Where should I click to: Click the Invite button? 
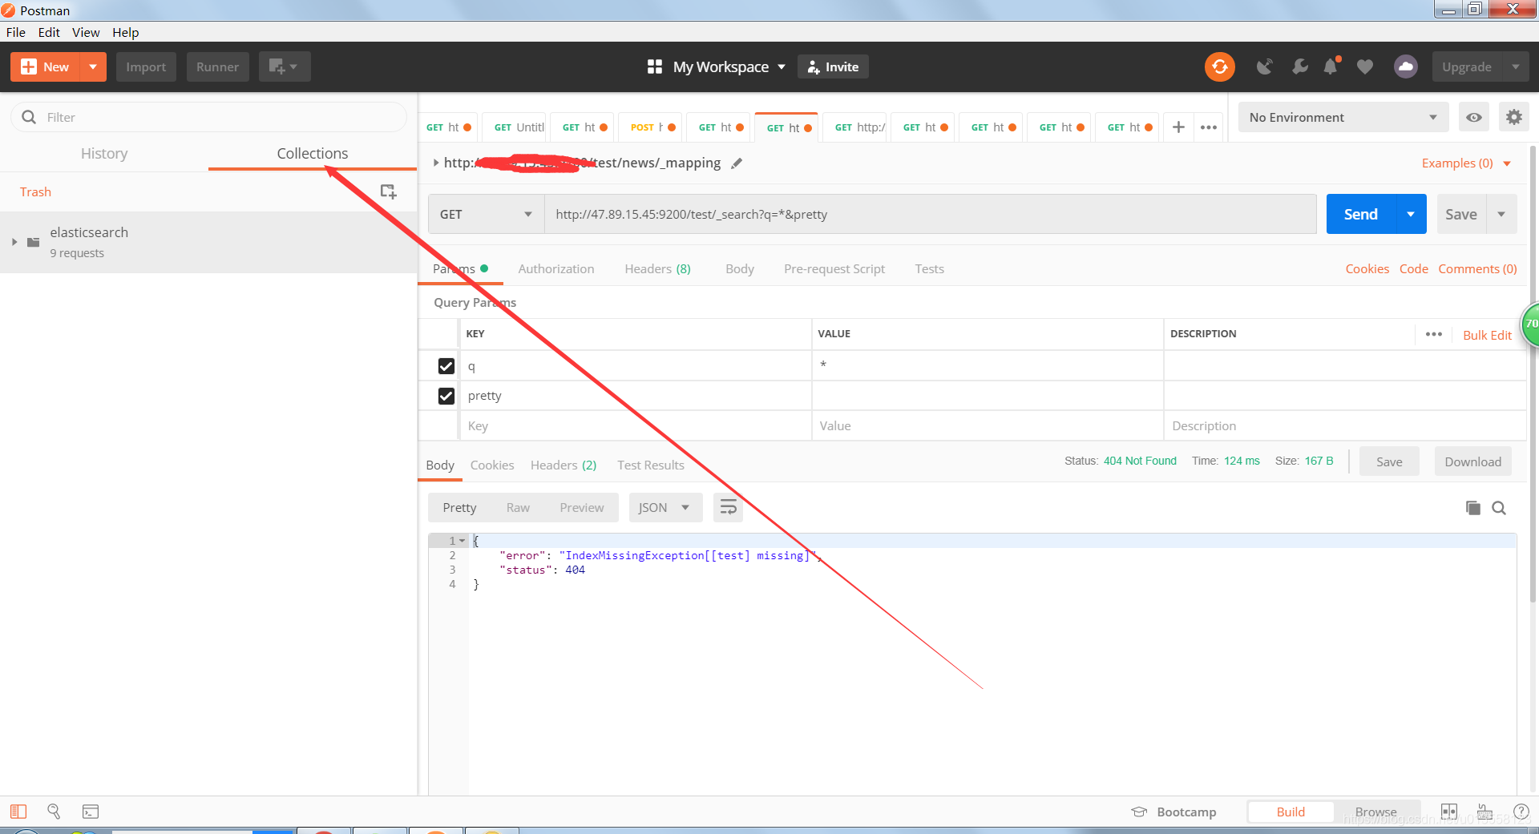pyautogui.click(x=833, y=66)
